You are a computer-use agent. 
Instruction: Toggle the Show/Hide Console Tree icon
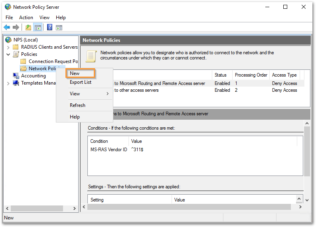tap(38, 28)
